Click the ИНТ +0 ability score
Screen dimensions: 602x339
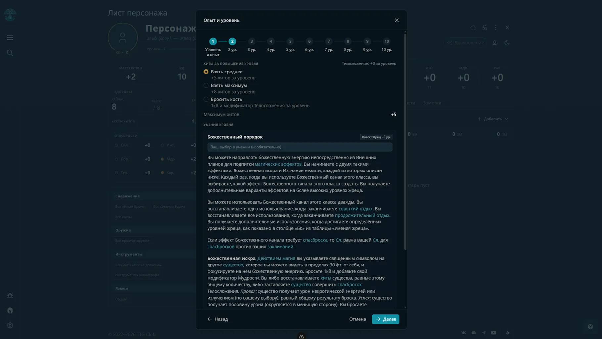(x=430, y=78)
